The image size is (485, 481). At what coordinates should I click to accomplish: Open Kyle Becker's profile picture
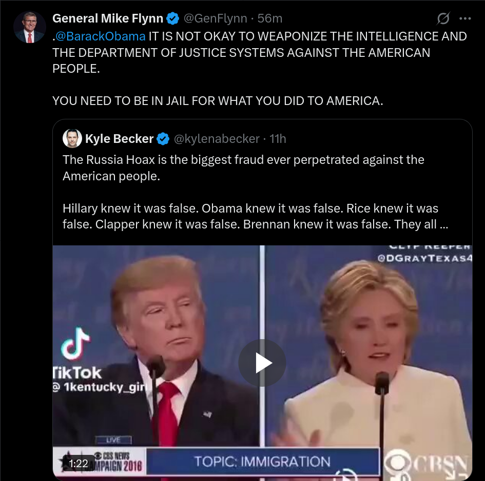coord(72,138)
